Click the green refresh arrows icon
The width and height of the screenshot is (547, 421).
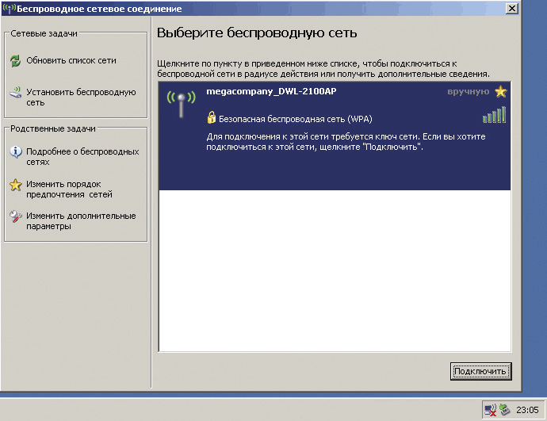[15, 61]
